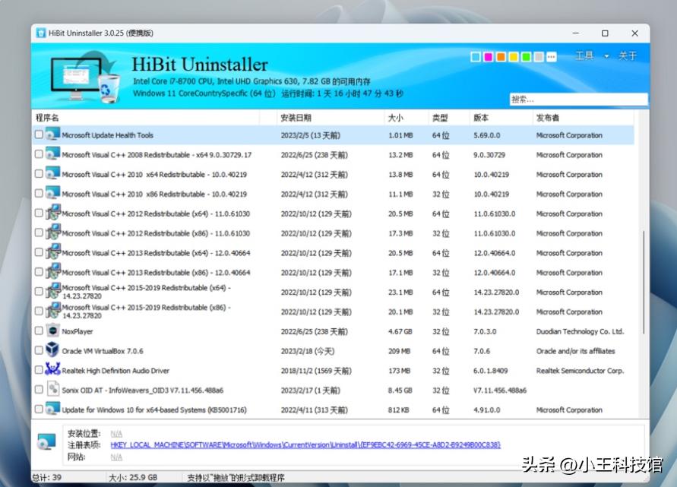The image size is (677, 487).
Task: Open the dropdown arrow next to 工具
Action: click(605, 56)
